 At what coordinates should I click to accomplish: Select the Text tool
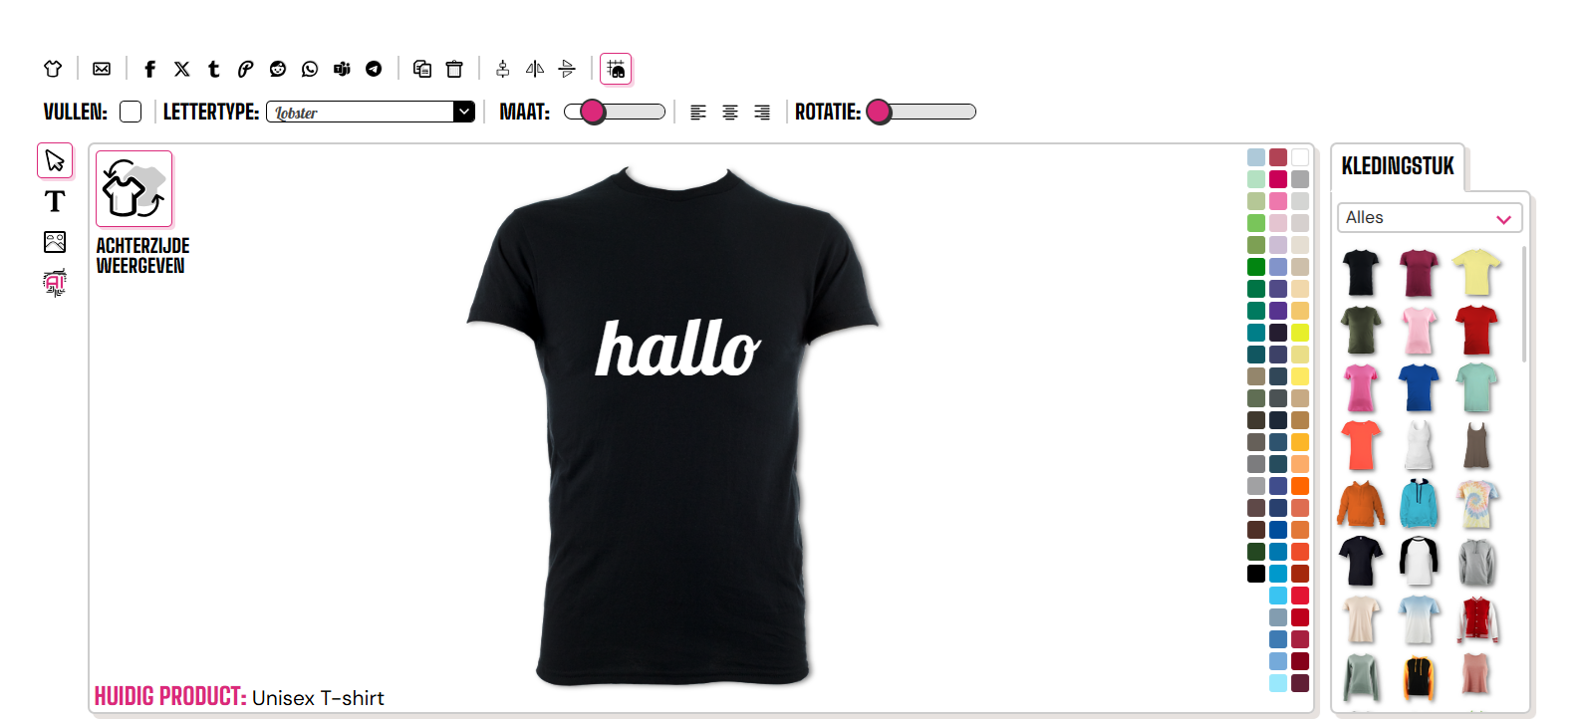[x=55, y=201]
